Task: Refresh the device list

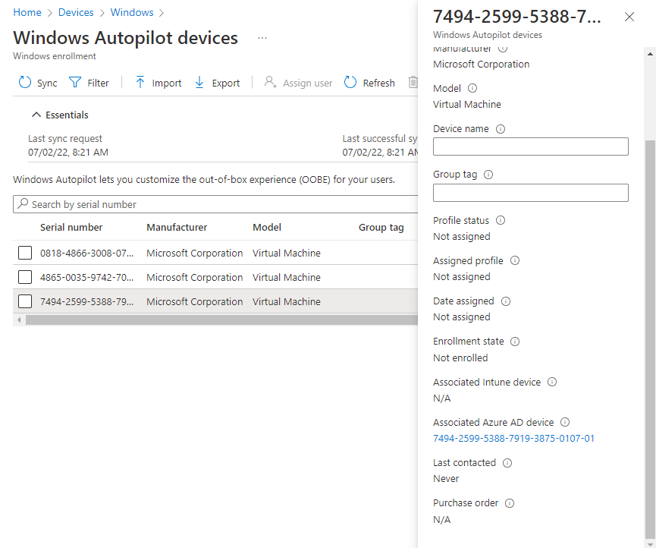Action: click(x=369, y=83)
